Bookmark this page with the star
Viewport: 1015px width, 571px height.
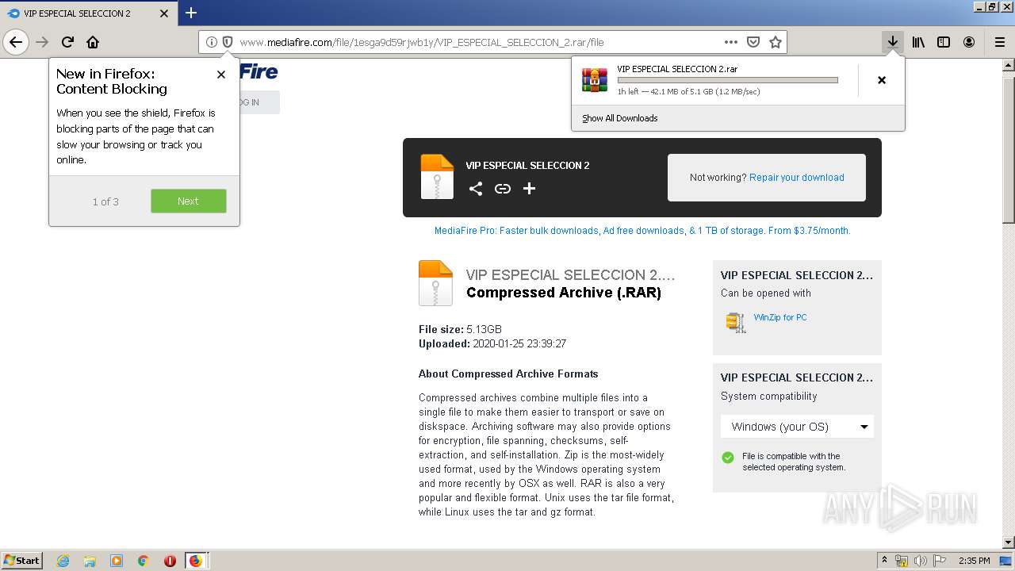(776, 42)
